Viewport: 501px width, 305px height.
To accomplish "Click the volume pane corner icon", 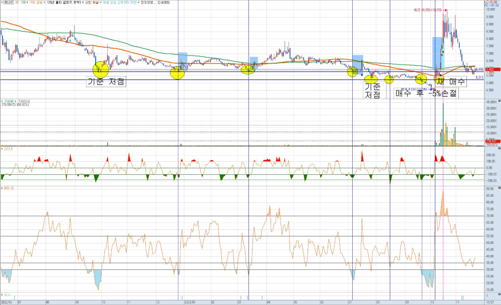I will (499, 101).
